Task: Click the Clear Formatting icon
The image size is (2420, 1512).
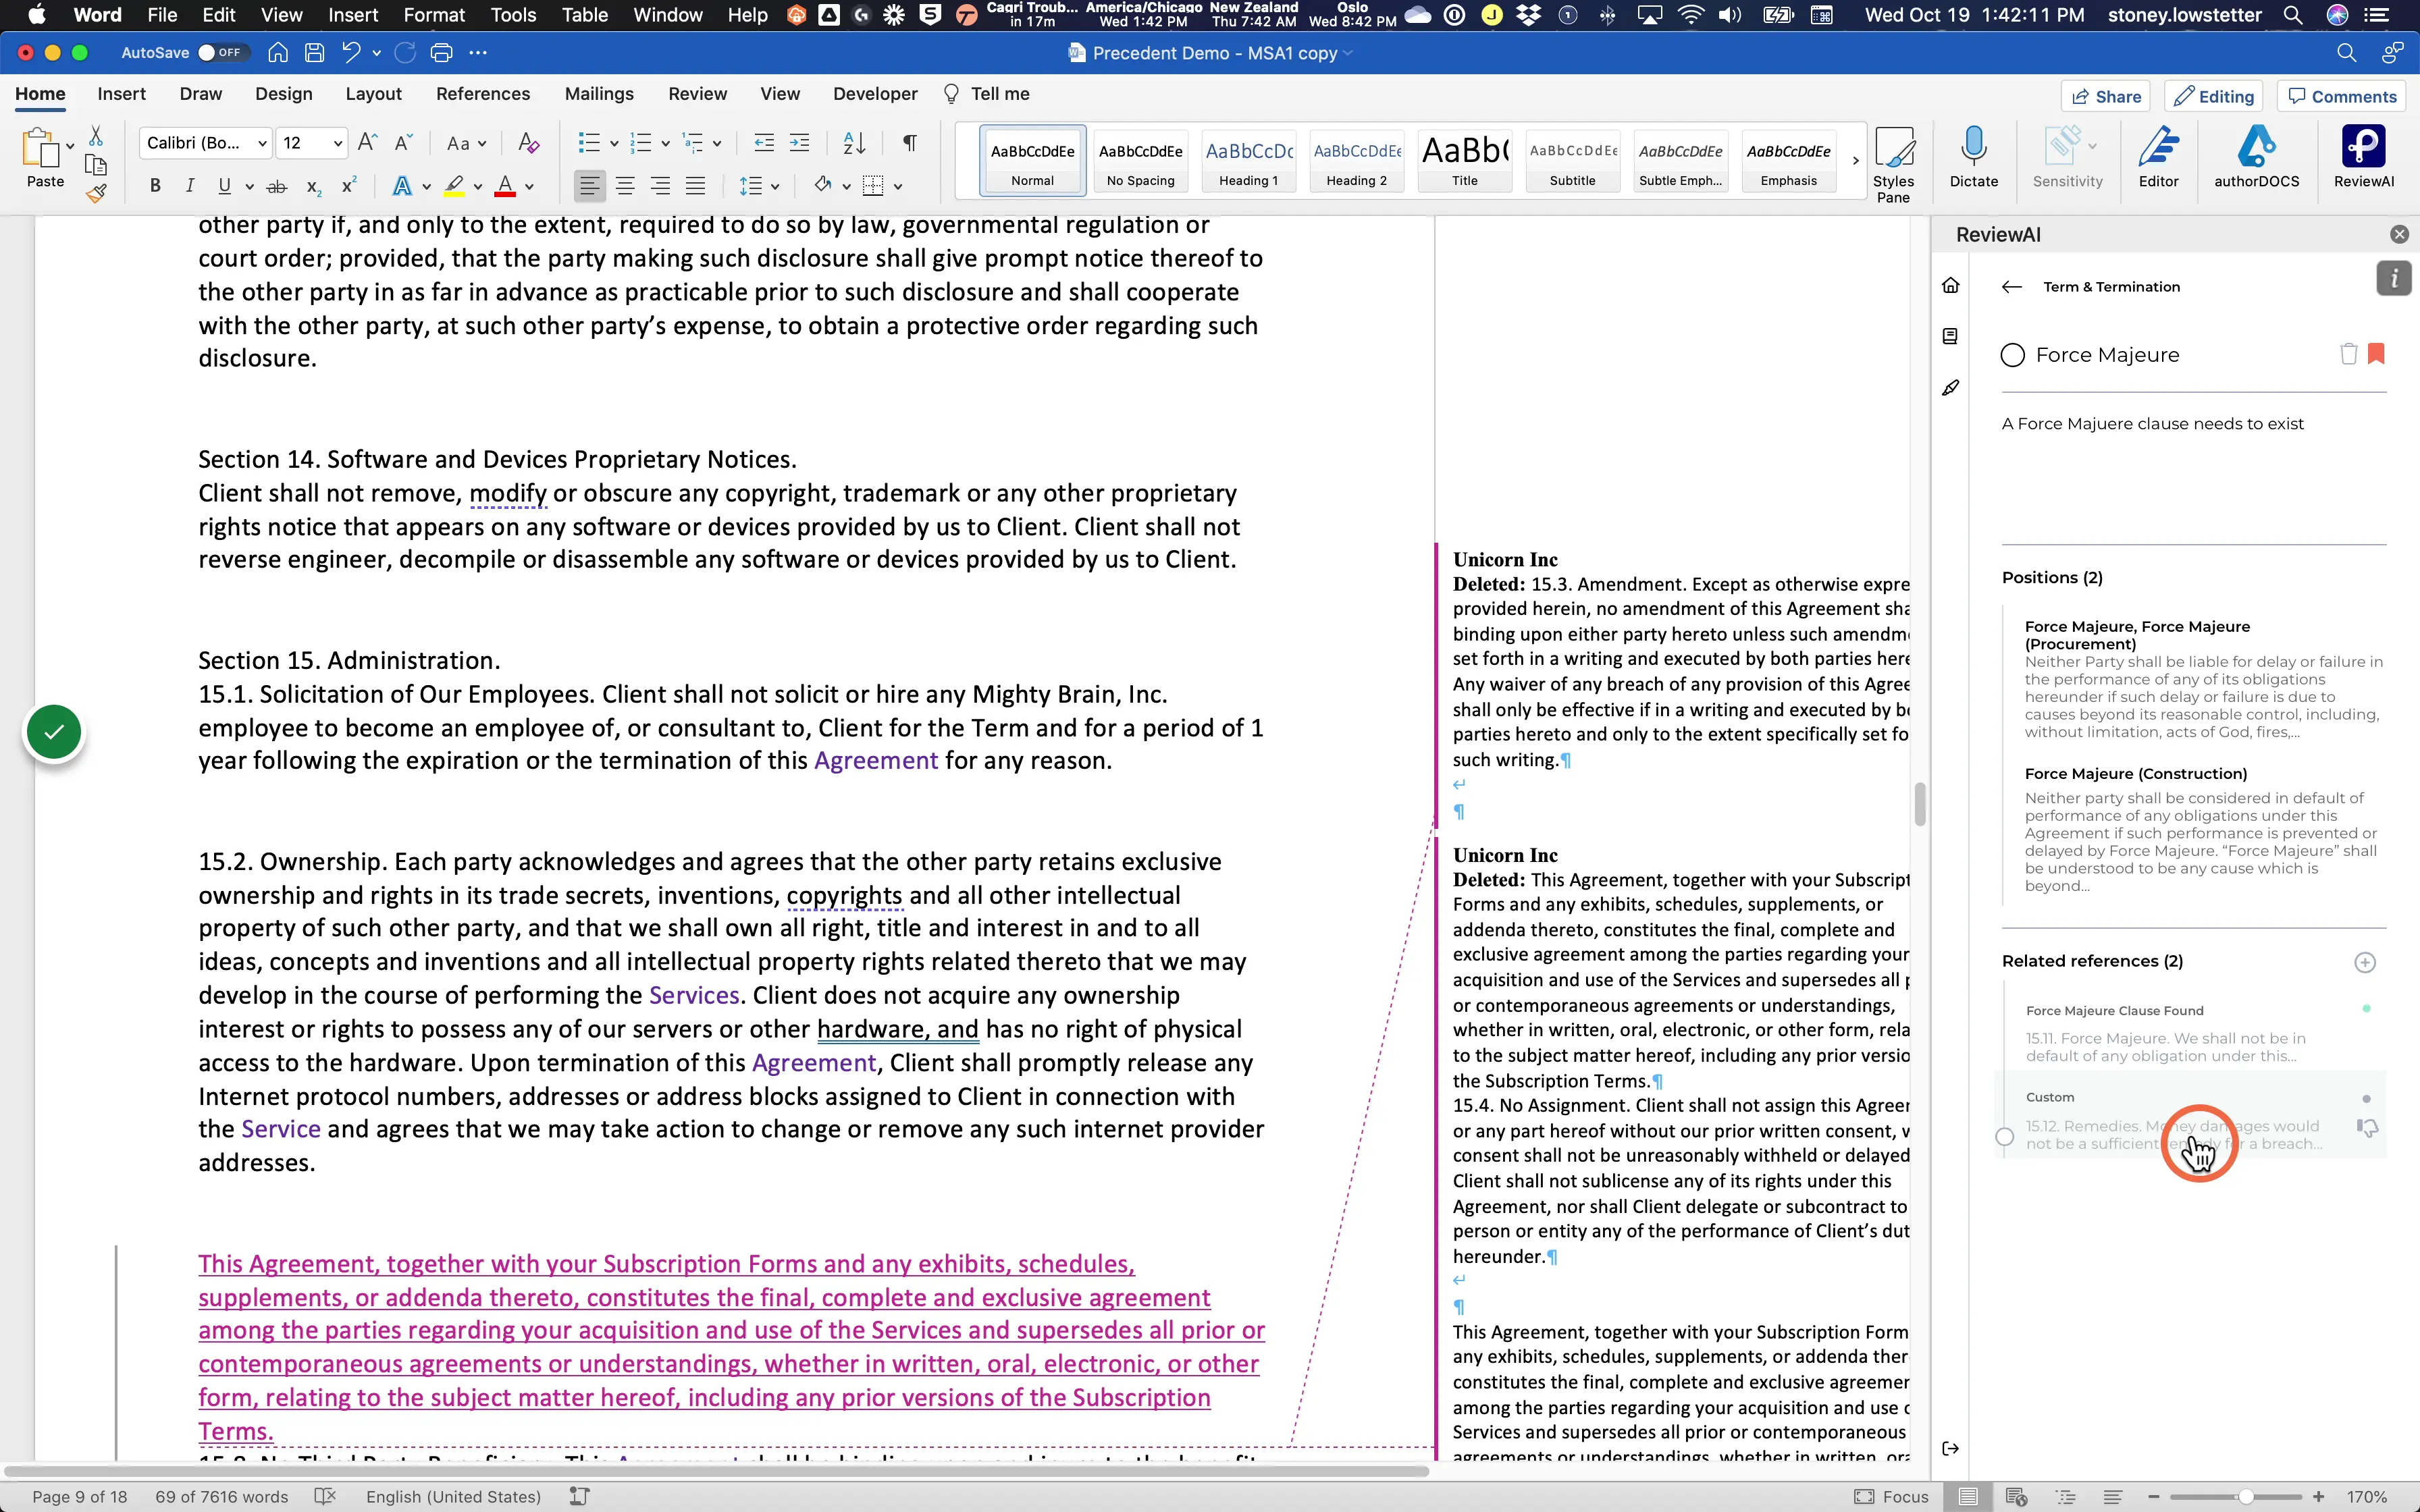Action: pos(529,143)
